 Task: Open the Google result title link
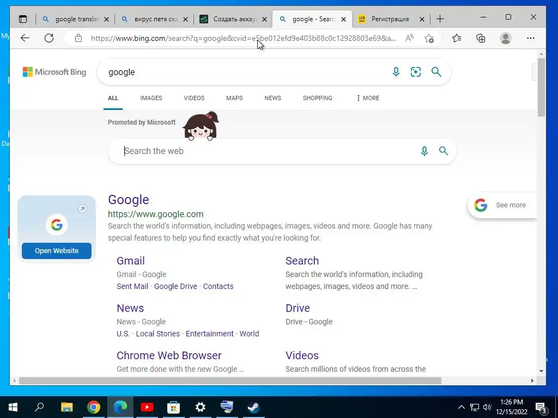coord(129,200)
